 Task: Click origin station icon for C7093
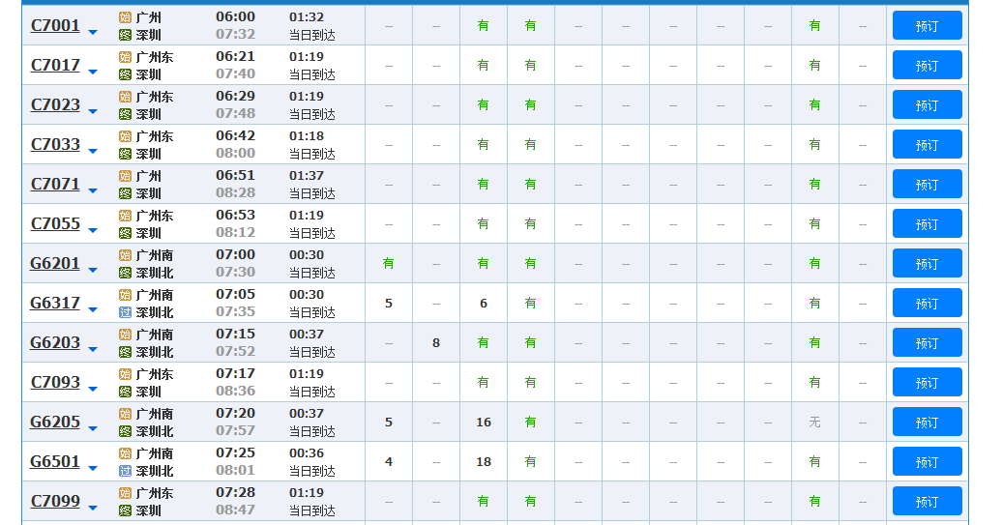click(126, 373)
